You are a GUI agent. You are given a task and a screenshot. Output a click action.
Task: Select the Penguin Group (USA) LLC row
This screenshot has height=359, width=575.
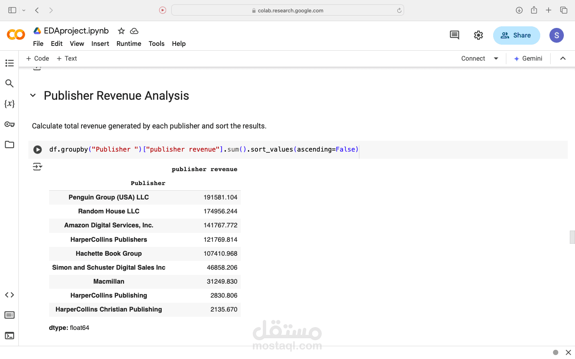pyautogui.click(x=145, y=197)
